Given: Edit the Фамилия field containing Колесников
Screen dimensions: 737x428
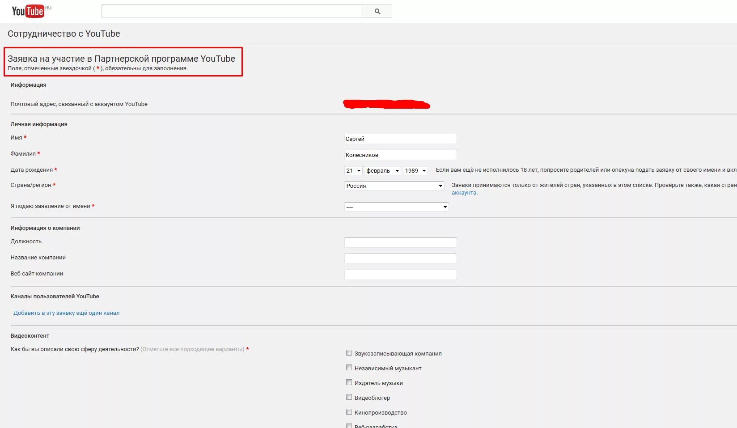Looking at the screenshot, I should pyautogui.click(x=401, y=155).
